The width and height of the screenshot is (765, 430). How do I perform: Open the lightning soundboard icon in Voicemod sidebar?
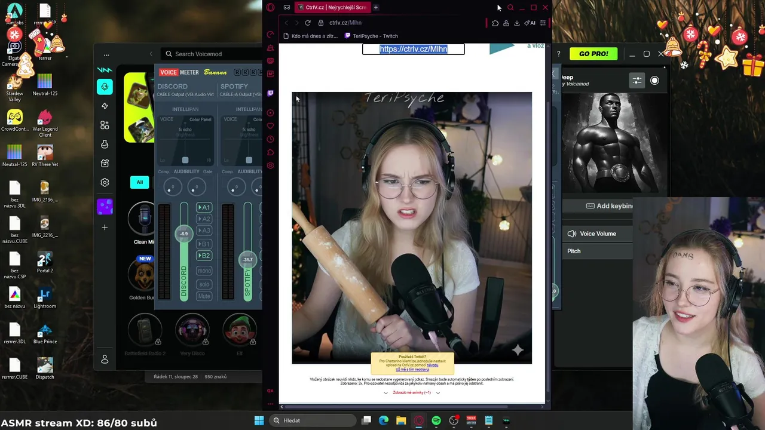(105, 106)
